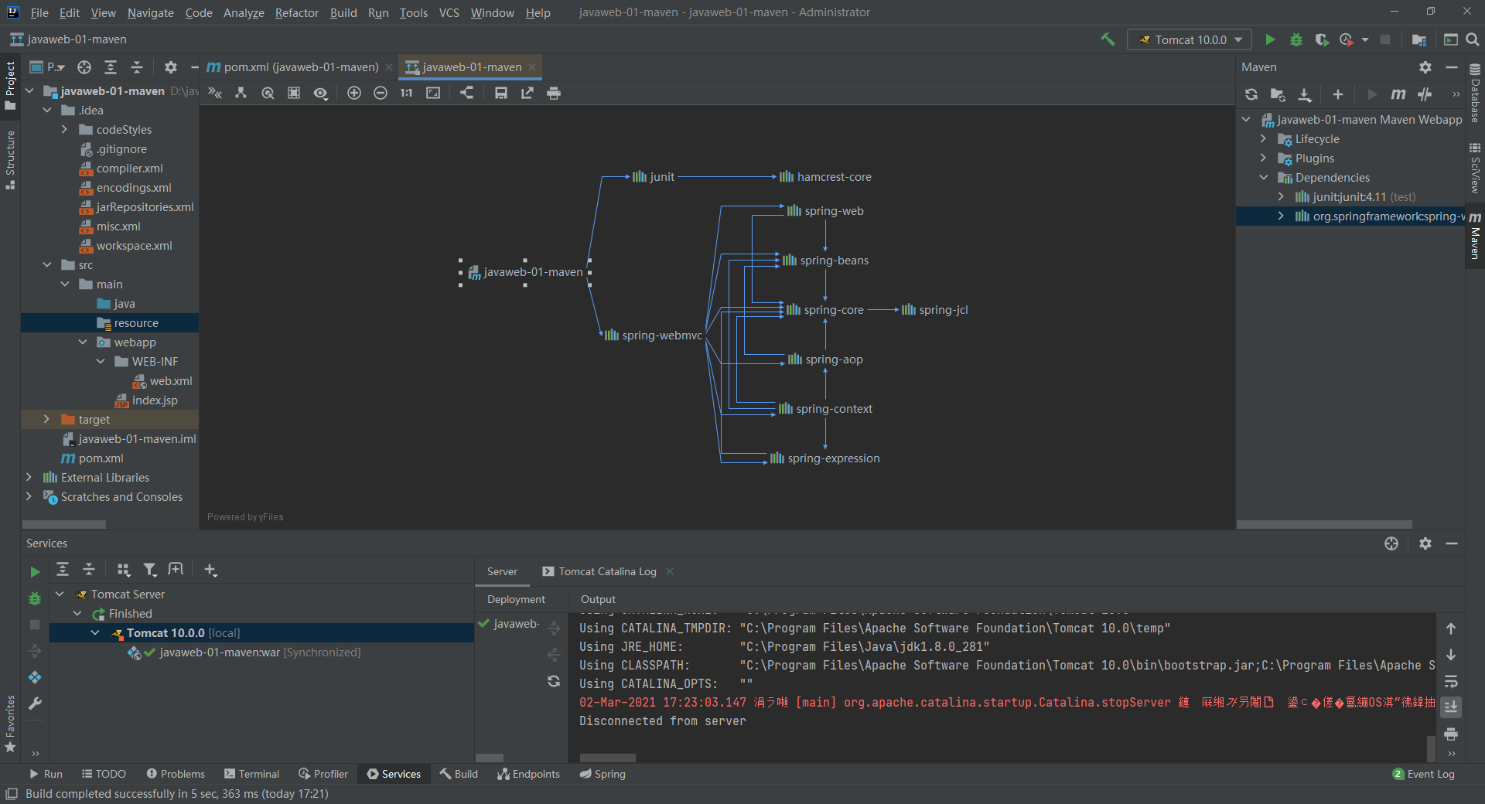Print the dependency diagram
This screenshot has width=1485, height=804.
tap(554, 93)
